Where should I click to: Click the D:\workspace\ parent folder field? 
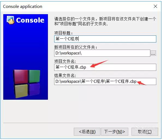coord(102,53)
